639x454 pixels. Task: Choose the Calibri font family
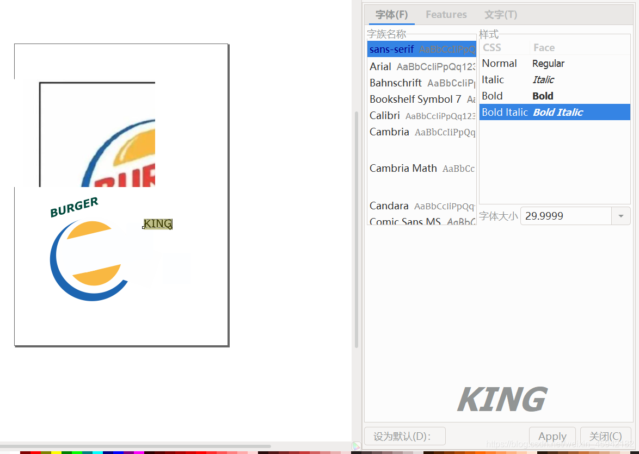pyautogui.click(x=422, y=115)
